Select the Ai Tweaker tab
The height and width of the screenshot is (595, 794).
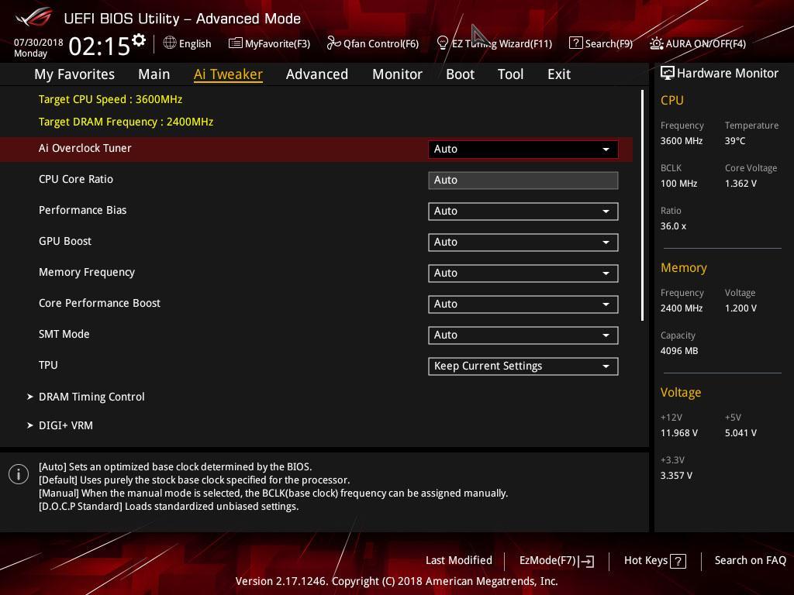coord(228,74)
